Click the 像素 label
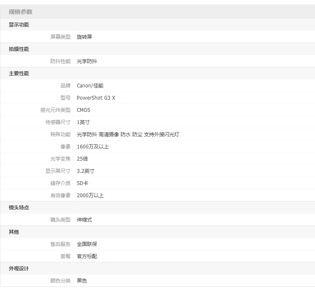Image resolution: width=315 pixels, height=288 pixels. click(66, 147)
